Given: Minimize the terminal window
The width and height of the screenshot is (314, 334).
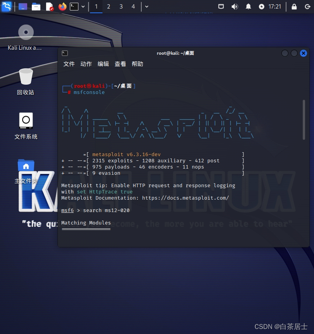Looking at the screenshot, I should 285,53.
